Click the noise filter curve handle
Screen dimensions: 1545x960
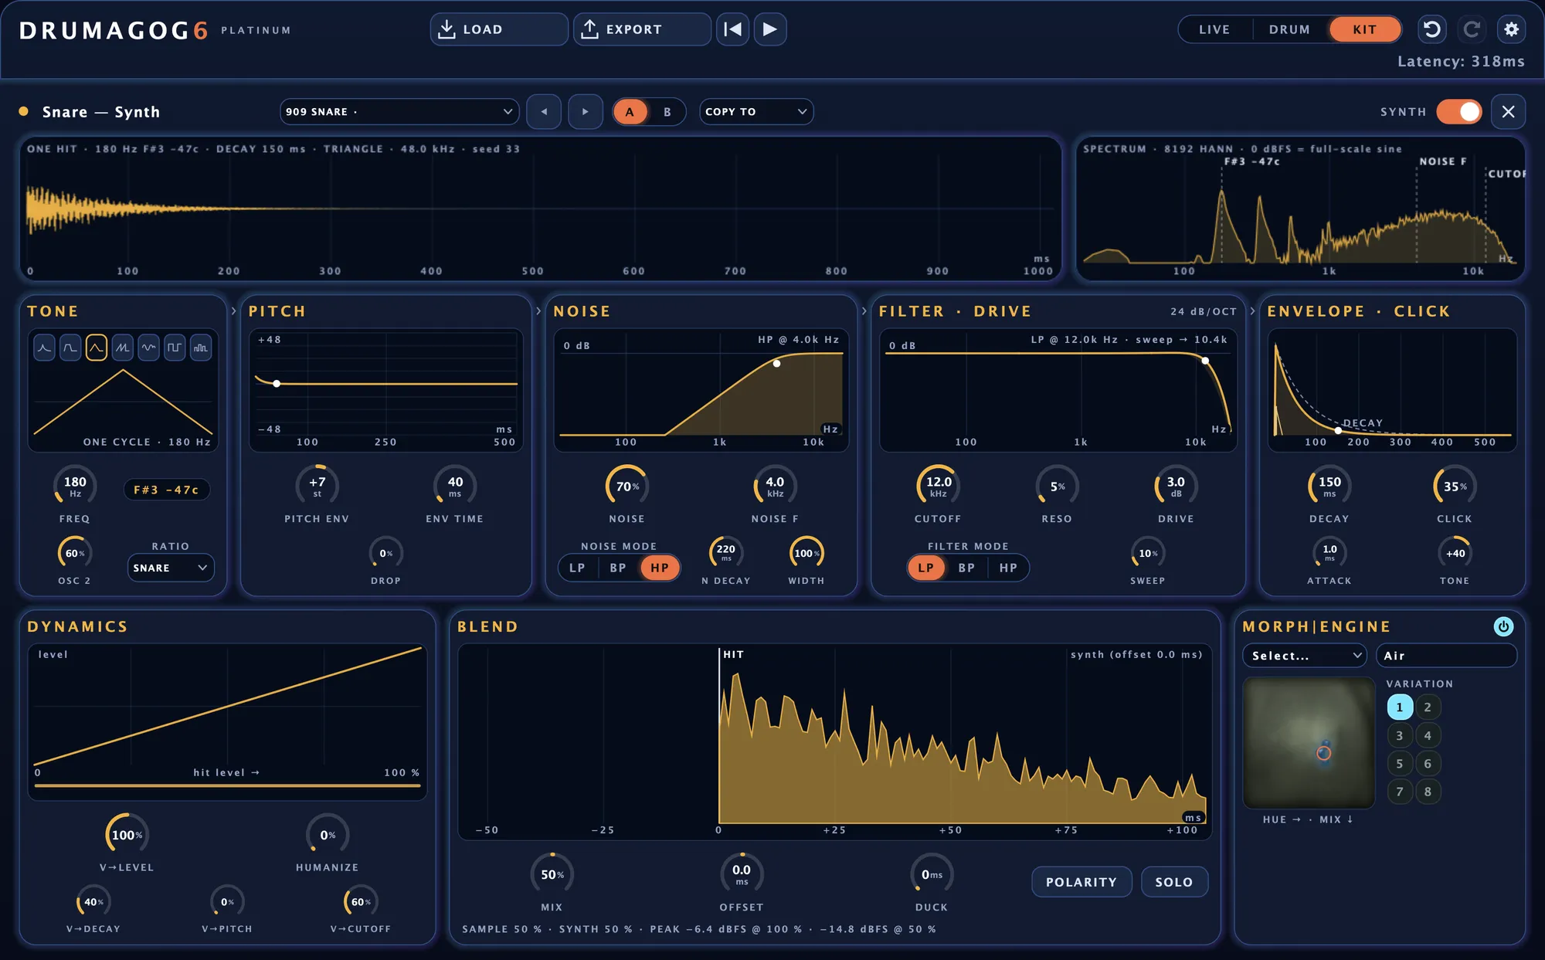tap(776, 363)
